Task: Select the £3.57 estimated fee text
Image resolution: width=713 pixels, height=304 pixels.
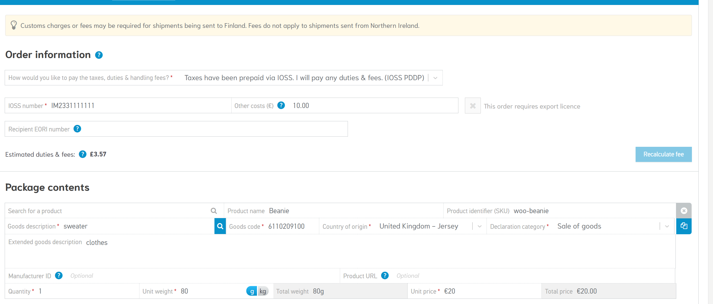Action: tap(98, 154)
